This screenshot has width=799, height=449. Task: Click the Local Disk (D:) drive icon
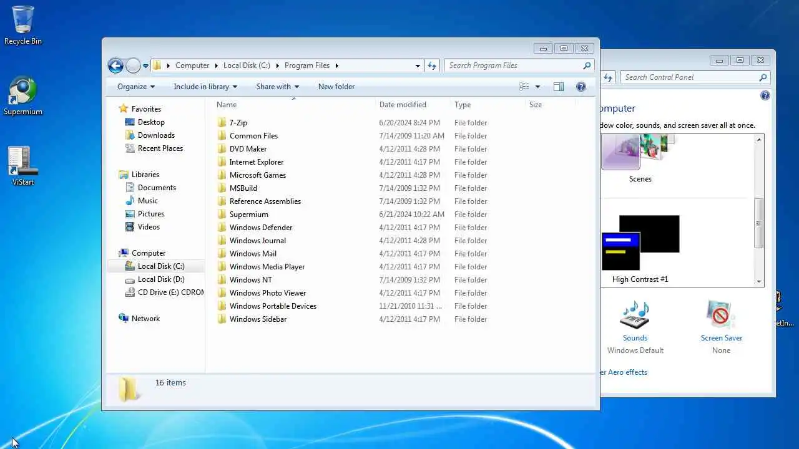point(130,279)
